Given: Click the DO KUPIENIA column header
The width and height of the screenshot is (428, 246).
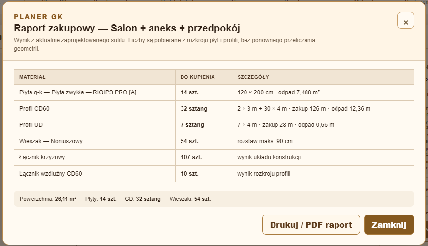Looking at the screenshot, I should point(204,77).
